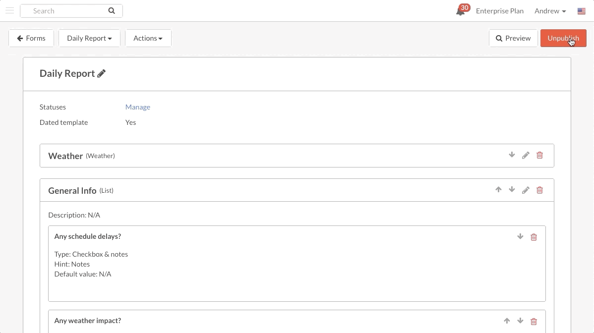594x333 pixels.
Task: Delete 'Any schedule delays?' item
Action: (x=534, y=237)
